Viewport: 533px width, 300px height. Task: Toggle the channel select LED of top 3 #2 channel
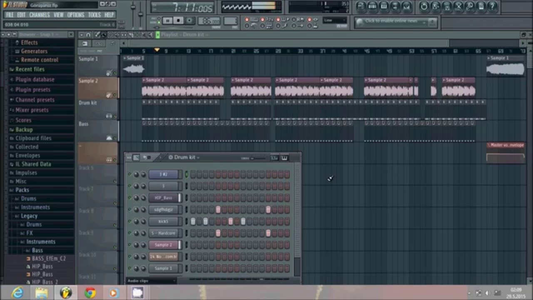click(x=187, y=175)
